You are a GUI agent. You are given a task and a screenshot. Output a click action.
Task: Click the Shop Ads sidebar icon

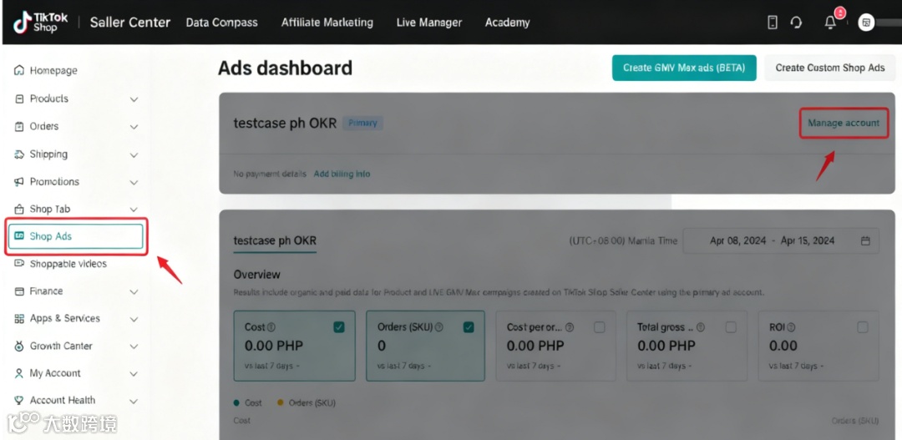pyautogui.click(x=19, y=235)
